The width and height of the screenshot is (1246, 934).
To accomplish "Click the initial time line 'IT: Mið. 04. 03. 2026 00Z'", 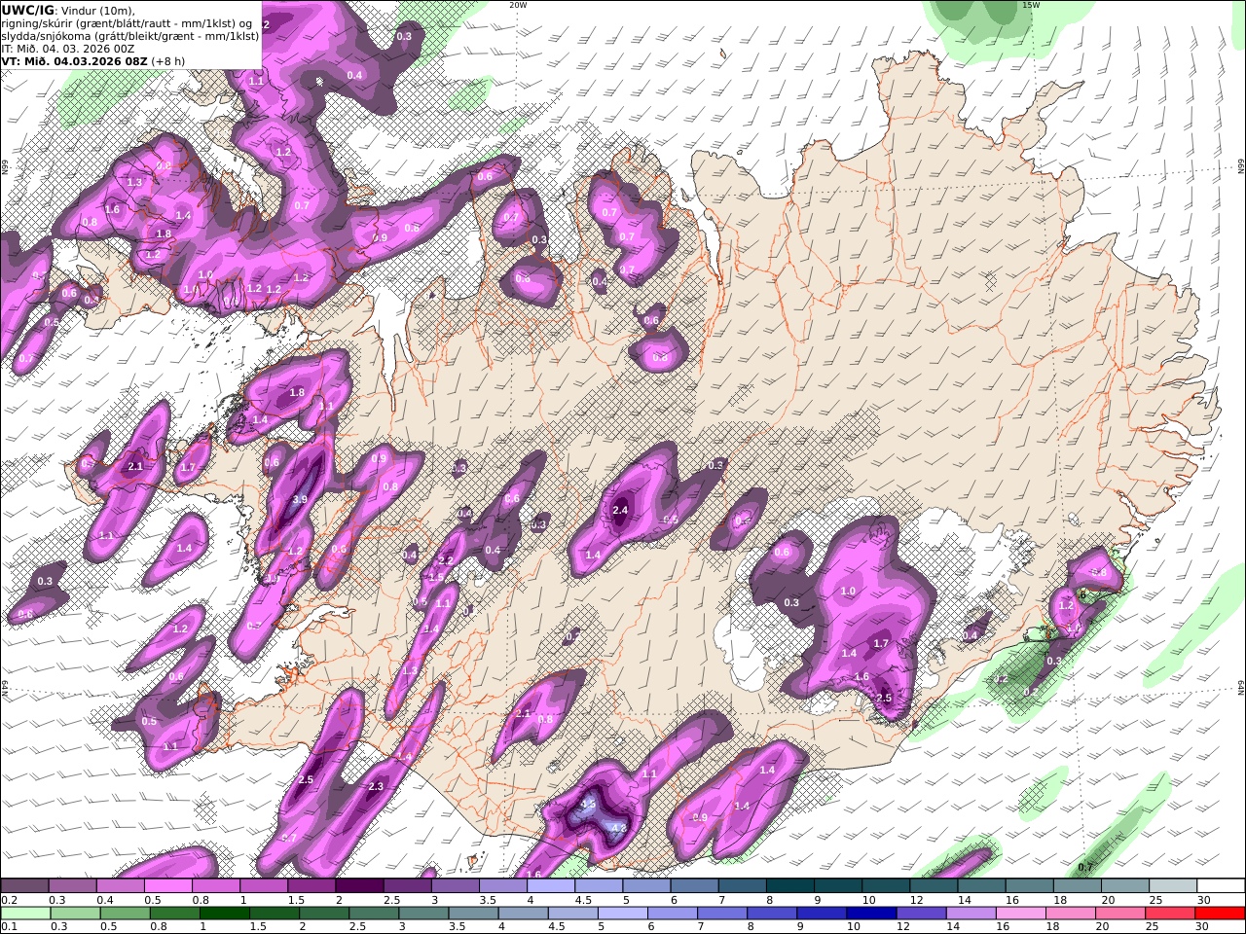I will pyautogui.click(x=66, y=48).
